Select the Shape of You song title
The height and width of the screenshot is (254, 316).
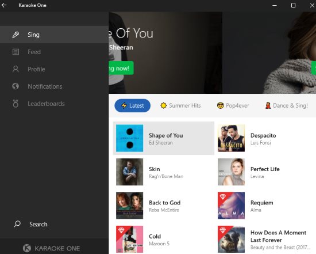(166, 135)
